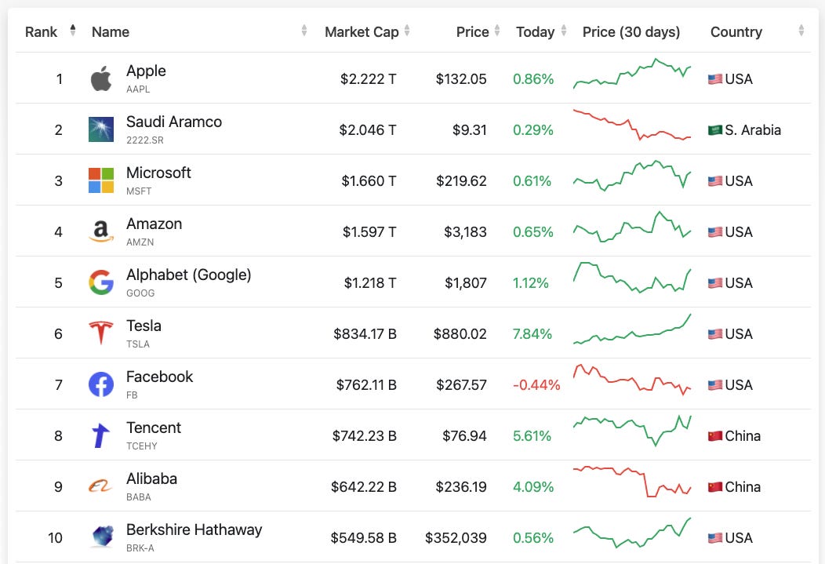Click the Berkshire Hathaway logo
The height and width of the screenshot is (564, 825).
pyautogui.click(x=102, y=537)
